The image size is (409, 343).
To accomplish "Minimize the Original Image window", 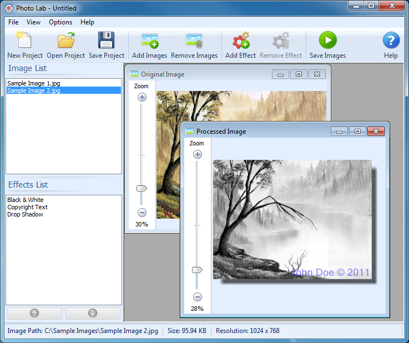I will (280, 74).
